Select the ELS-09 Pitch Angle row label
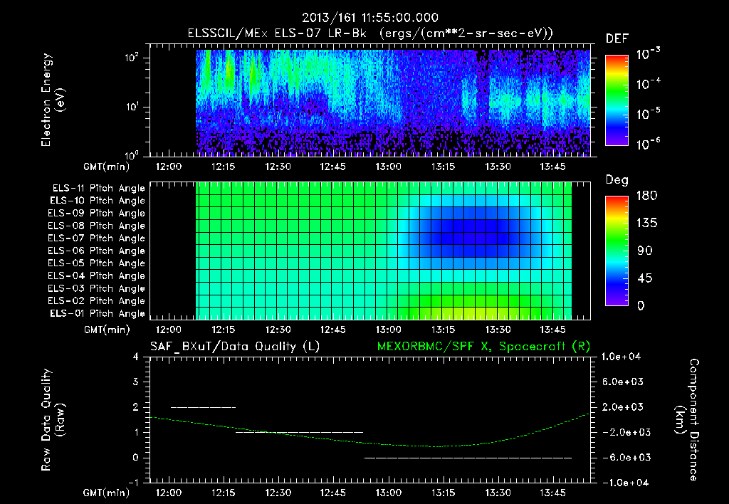The width and height of the screenshot is (729, 504). pos(96,214)
